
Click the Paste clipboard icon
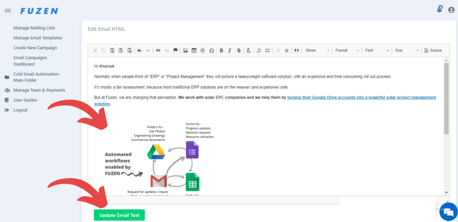(x=112, y=51)
